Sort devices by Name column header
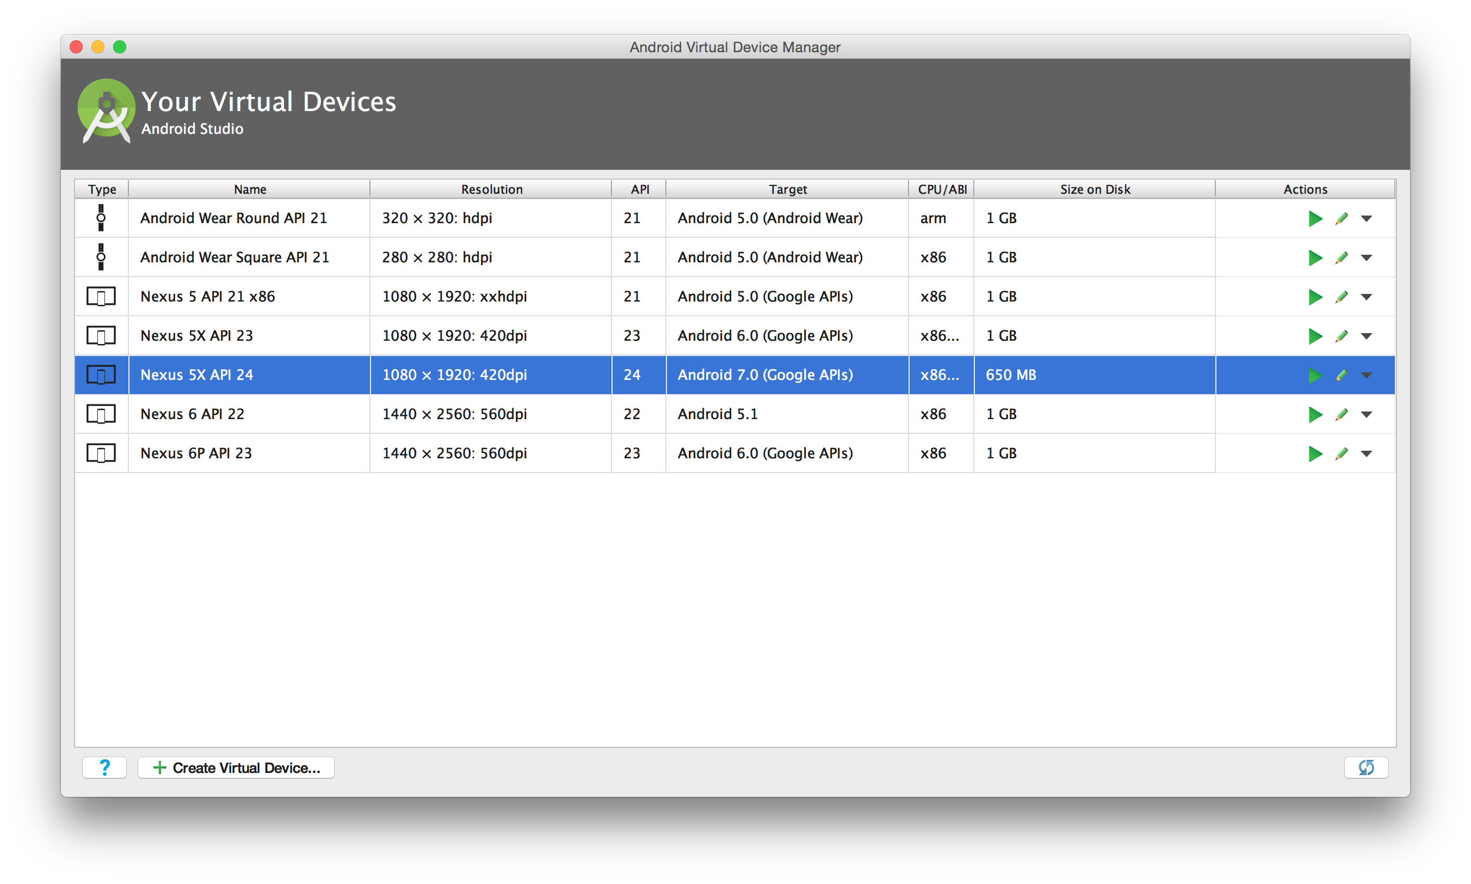1471x884 pixels. pos(250,189)
